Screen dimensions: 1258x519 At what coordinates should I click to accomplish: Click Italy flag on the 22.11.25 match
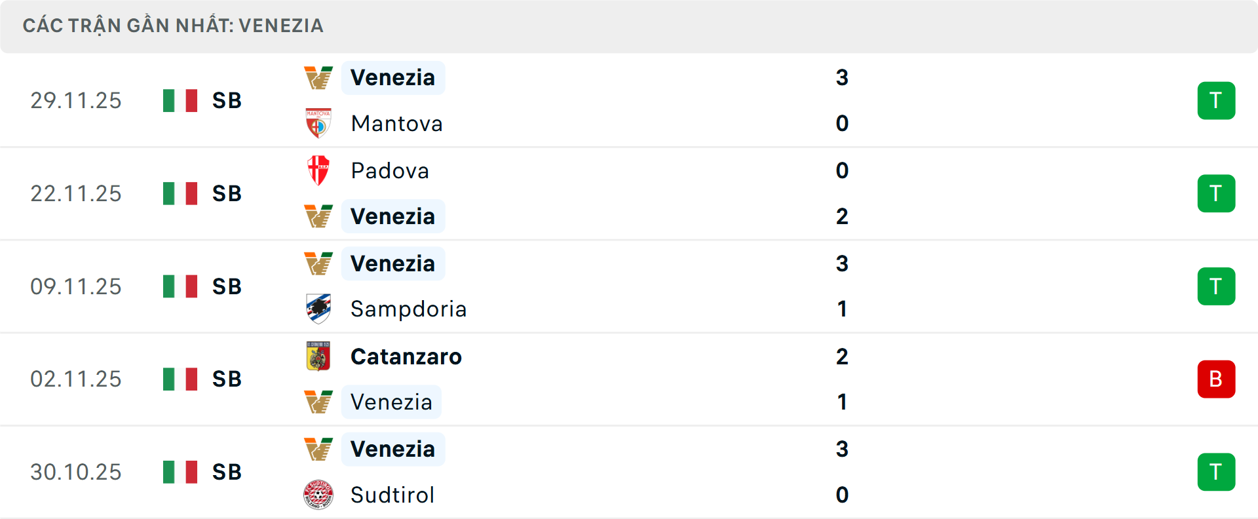click(180, 193)
